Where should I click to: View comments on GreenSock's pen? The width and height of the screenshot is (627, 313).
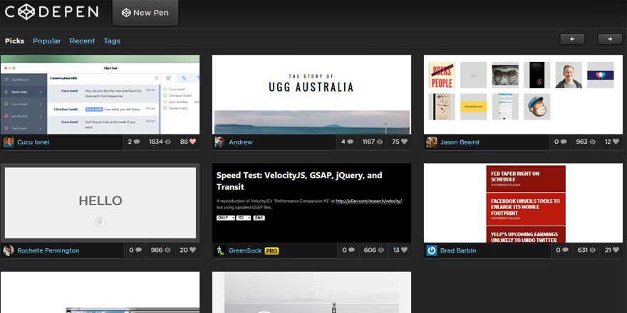tap(348, 250)
